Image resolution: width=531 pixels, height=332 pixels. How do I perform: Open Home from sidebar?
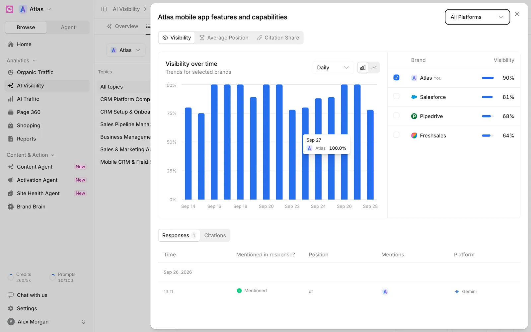[x=47, y=44]
